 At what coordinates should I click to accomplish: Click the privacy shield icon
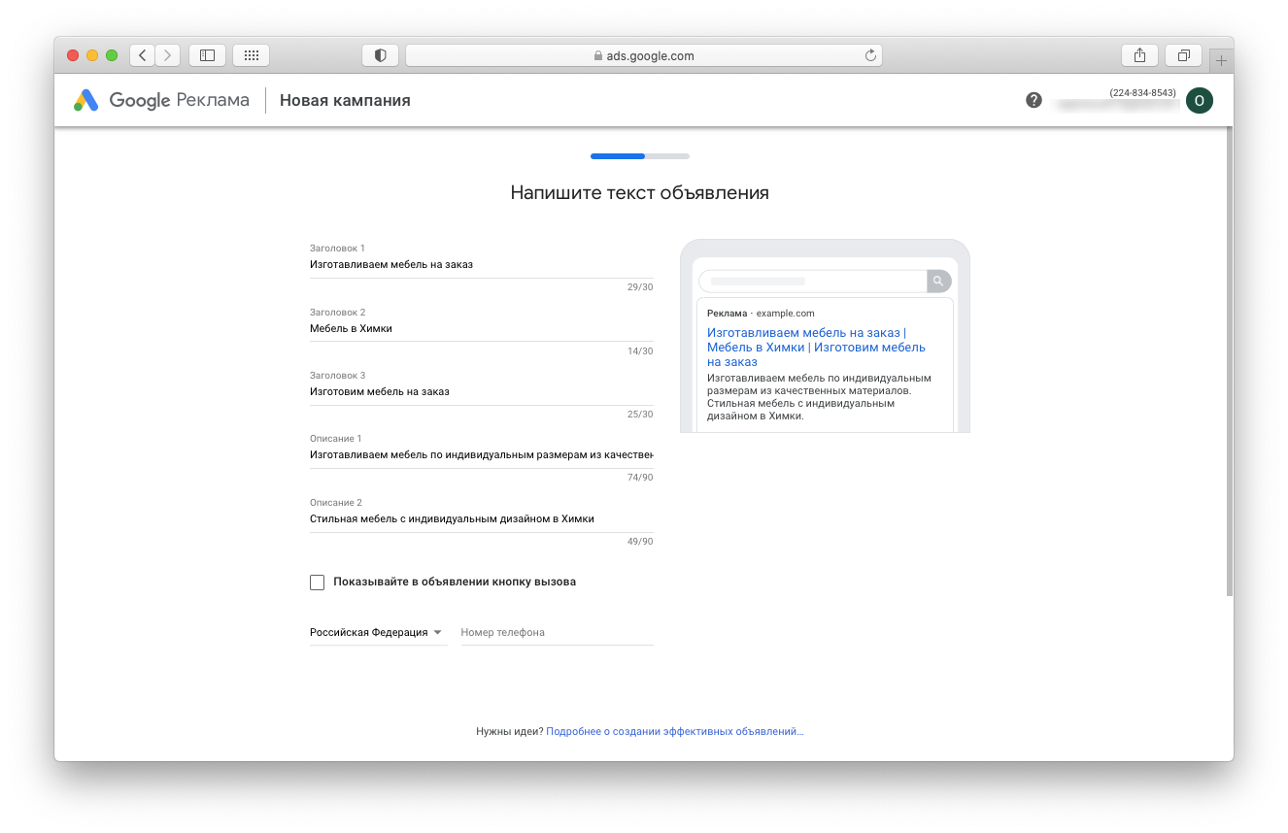[380, 55]
